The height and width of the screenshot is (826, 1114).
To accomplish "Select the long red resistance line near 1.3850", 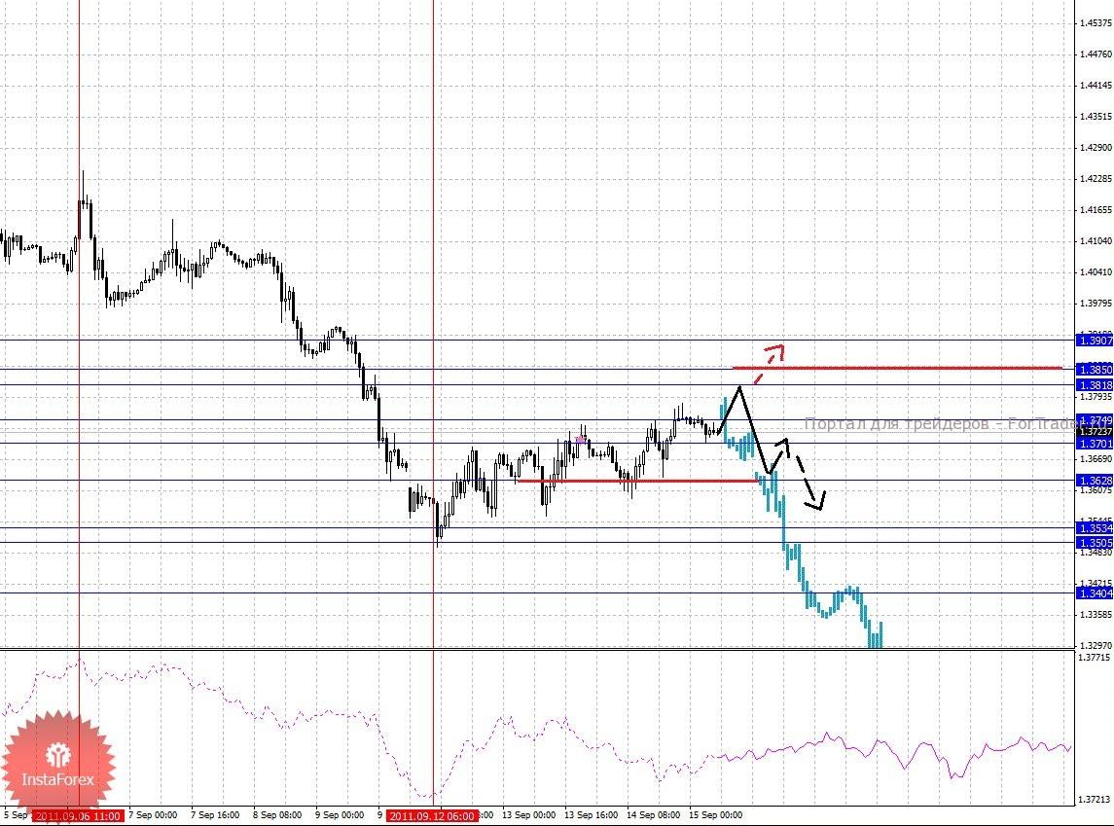I will point(897,368).
